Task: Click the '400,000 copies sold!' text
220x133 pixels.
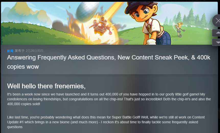Action: pyautogui.click(x=24, y=104)
